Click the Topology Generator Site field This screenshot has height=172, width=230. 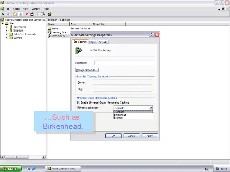(122, 89)
